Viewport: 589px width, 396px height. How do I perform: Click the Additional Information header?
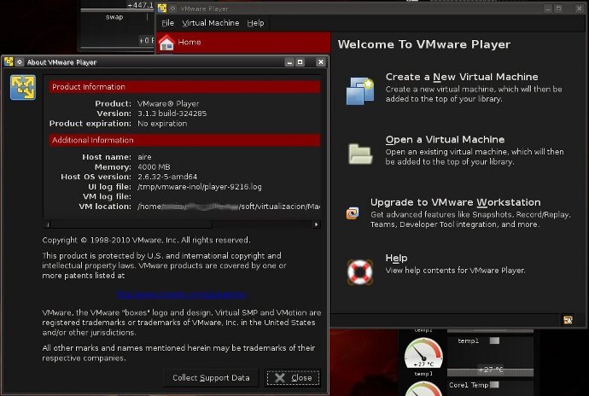pyautogui.click(x=184, y=140)
